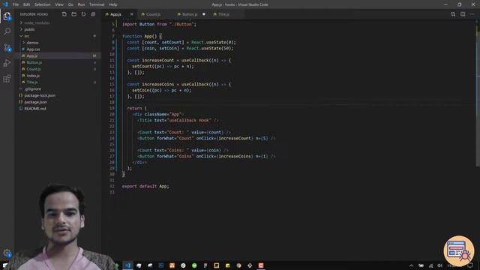
Task: Click the green round taskbar icon
Action: (x=194, y=265)
